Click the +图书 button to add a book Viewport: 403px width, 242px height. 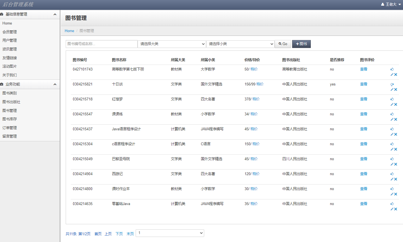tap(301, 44)
